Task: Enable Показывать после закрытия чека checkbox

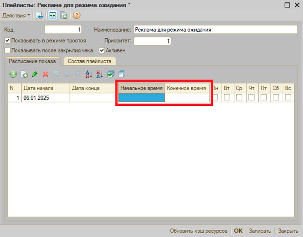Action: pos(7,50)
